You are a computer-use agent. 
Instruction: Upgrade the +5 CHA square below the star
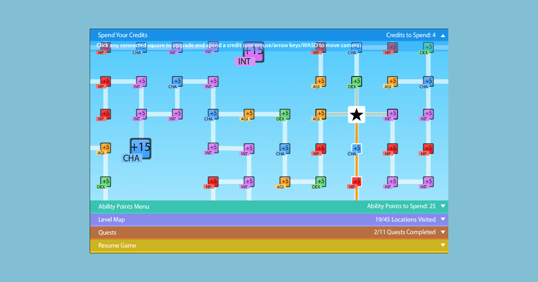[356, 148]
